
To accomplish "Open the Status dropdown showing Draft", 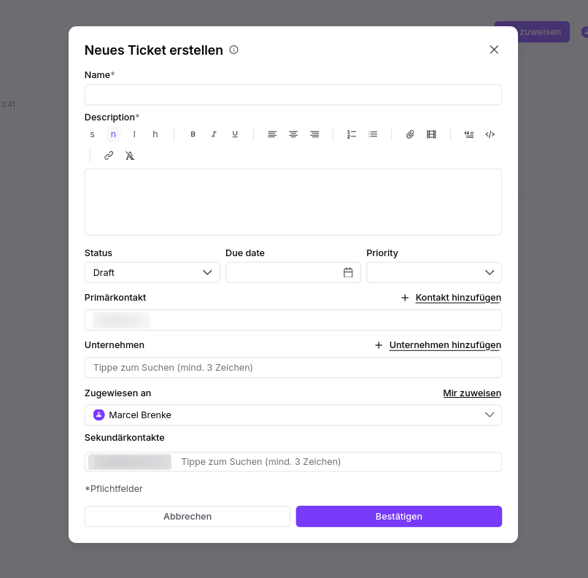I will coord(152,273).
